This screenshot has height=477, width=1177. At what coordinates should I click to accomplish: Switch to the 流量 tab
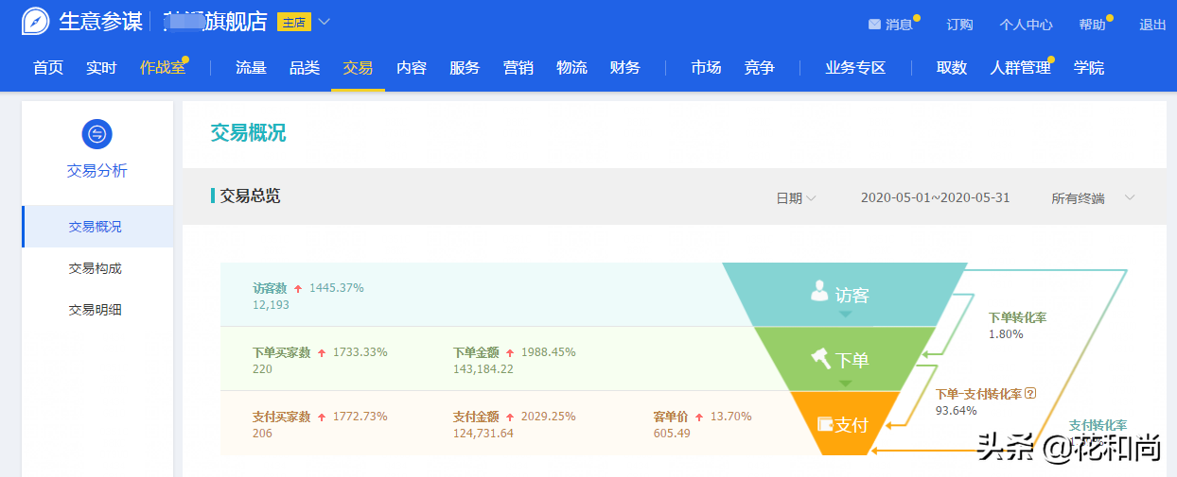coord(251,68)
